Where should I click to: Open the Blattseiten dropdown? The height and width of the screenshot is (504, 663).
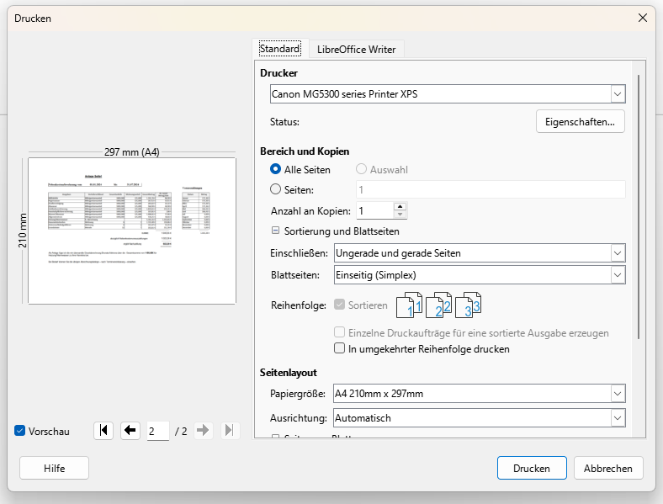tap(618, 275)
